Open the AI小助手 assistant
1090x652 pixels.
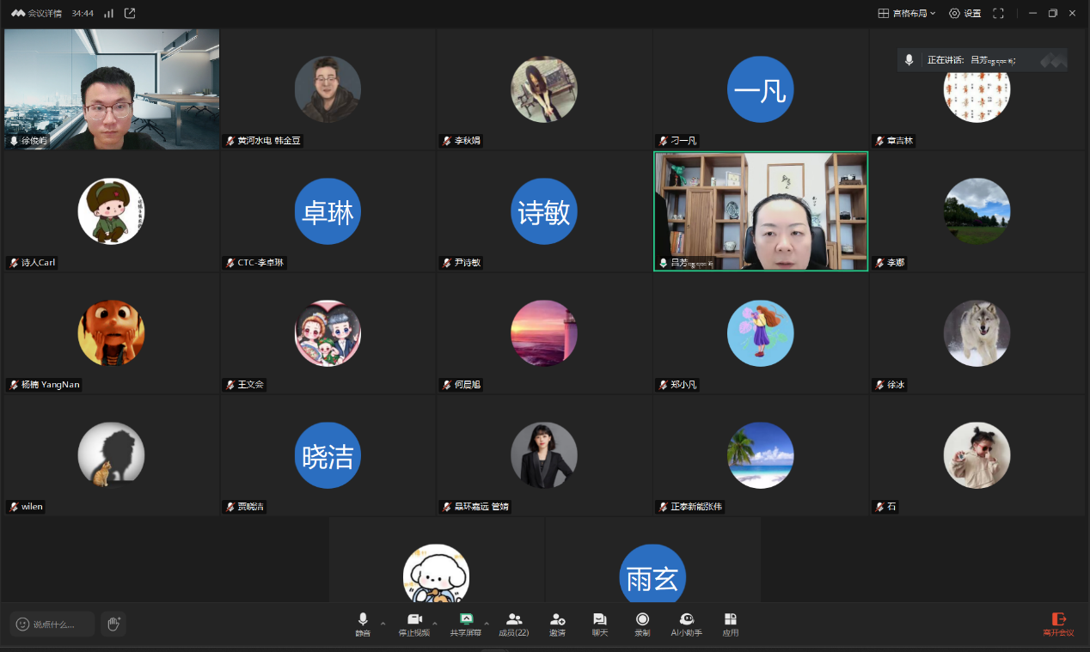point(686,624)
